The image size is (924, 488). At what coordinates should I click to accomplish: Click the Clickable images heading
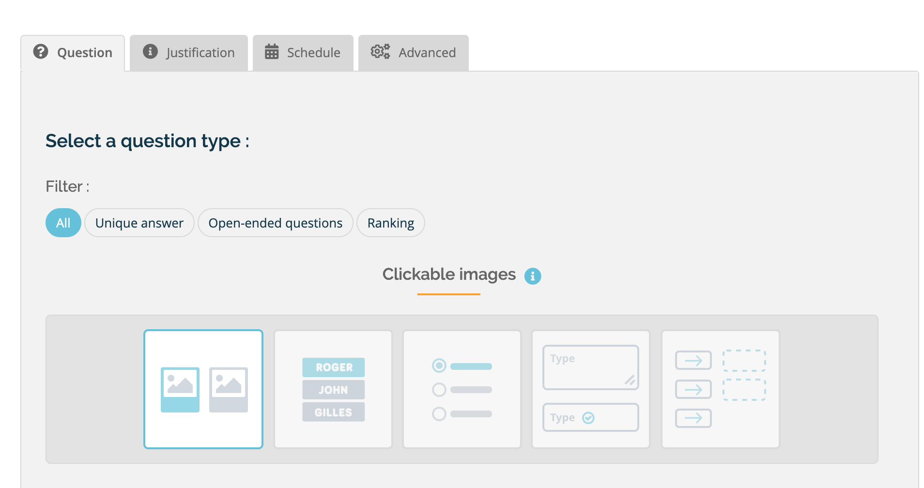449,274
